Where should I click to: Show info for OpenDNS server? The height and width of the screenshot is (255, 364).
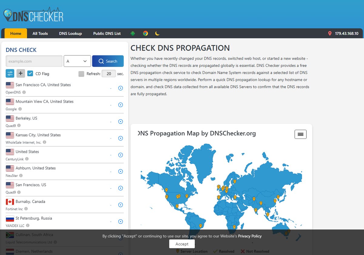tap(24, 92)
